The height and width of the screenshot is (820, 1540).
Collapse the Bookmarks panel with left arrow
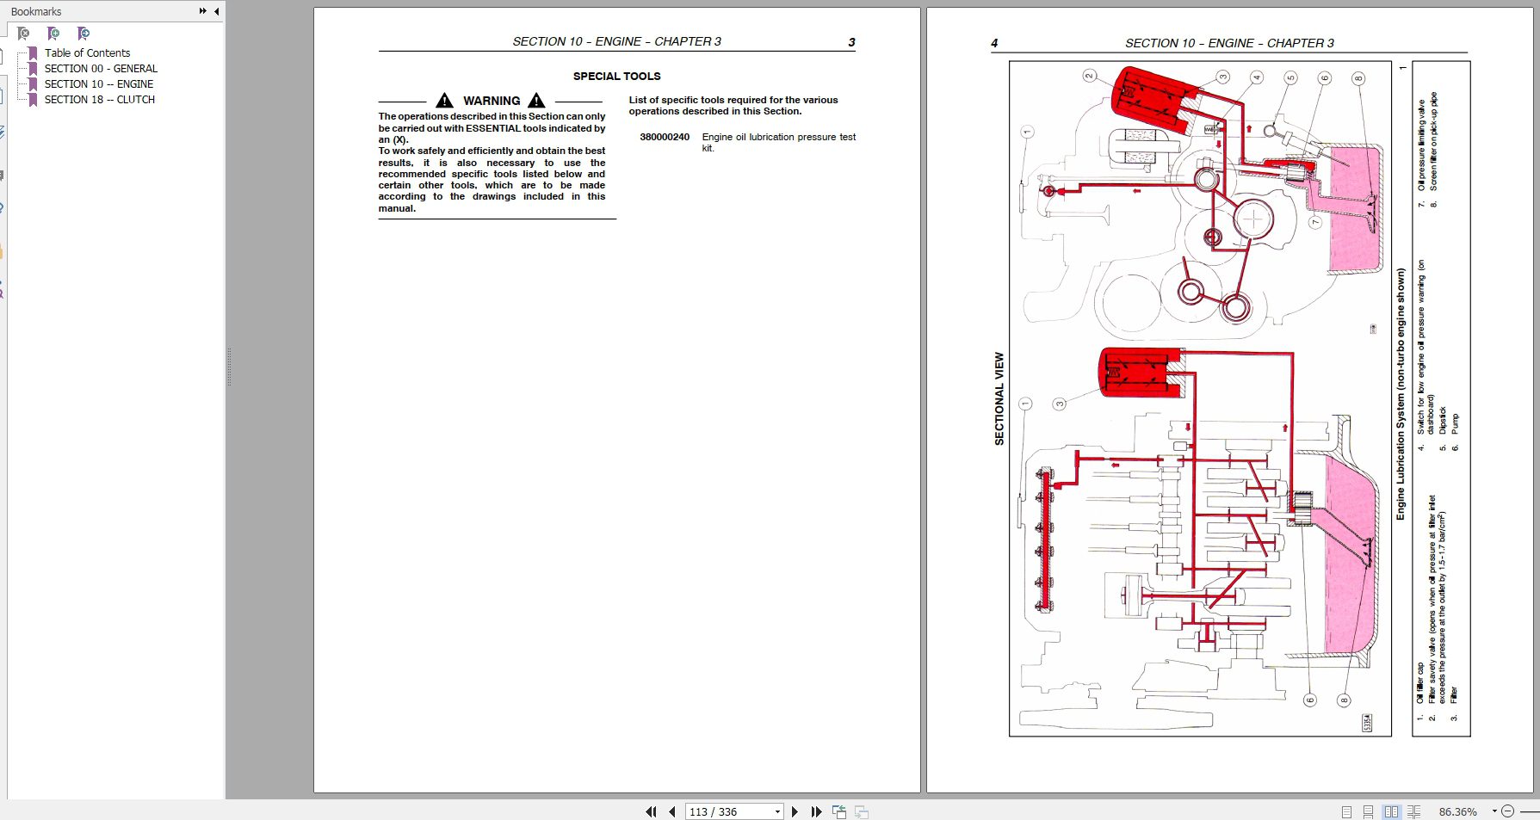(216, 11)
